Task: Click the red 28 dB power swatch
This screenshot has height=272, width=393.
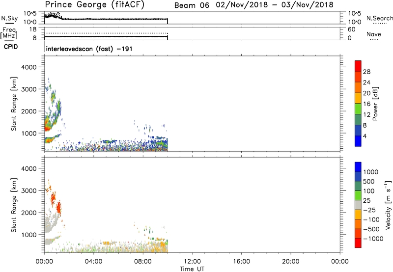Action: [x=358, y=66]
